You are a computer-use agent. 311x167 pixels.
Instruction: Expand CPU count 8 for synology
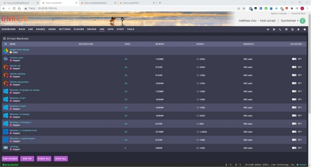point(125,148)
